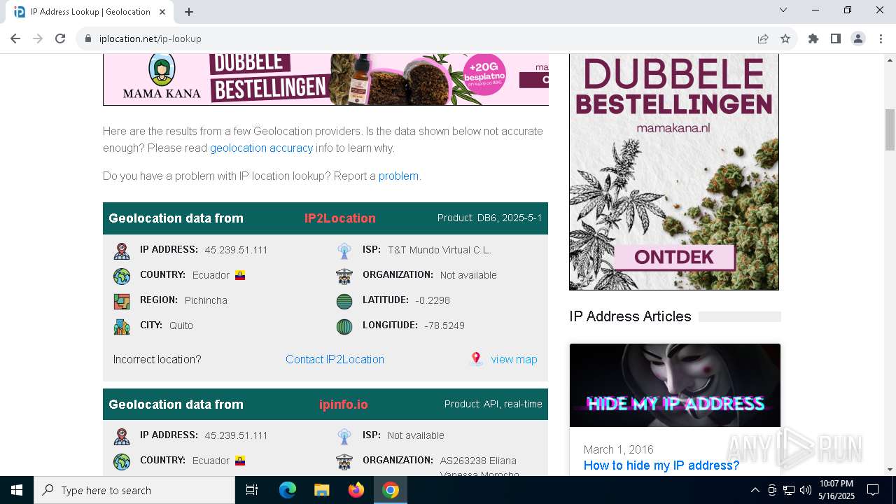Image resolution: width=896 pixels, height=504 pixels.
Task: Click the IP2Location ISP antenna icon
Action: 344,251
